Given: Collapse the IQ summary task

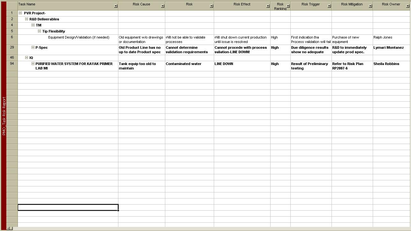Looking at the screenshot, I should pyautogui.click(x=27, y=58).
